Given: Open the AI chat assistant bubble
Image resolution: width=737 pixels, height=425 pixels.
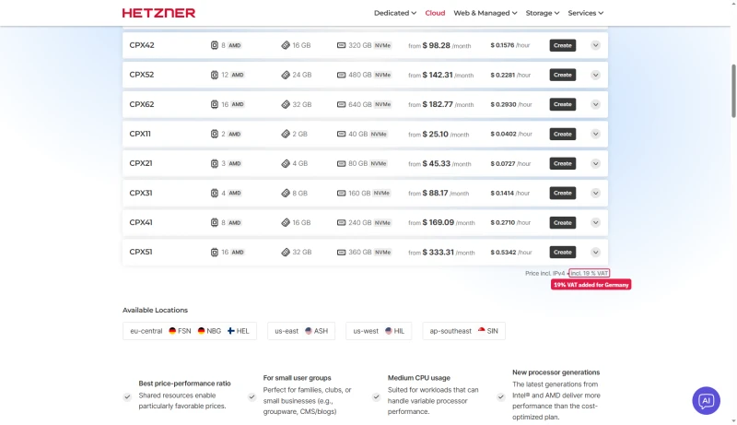Looking at the screenshot, I should tap(706, 400).
